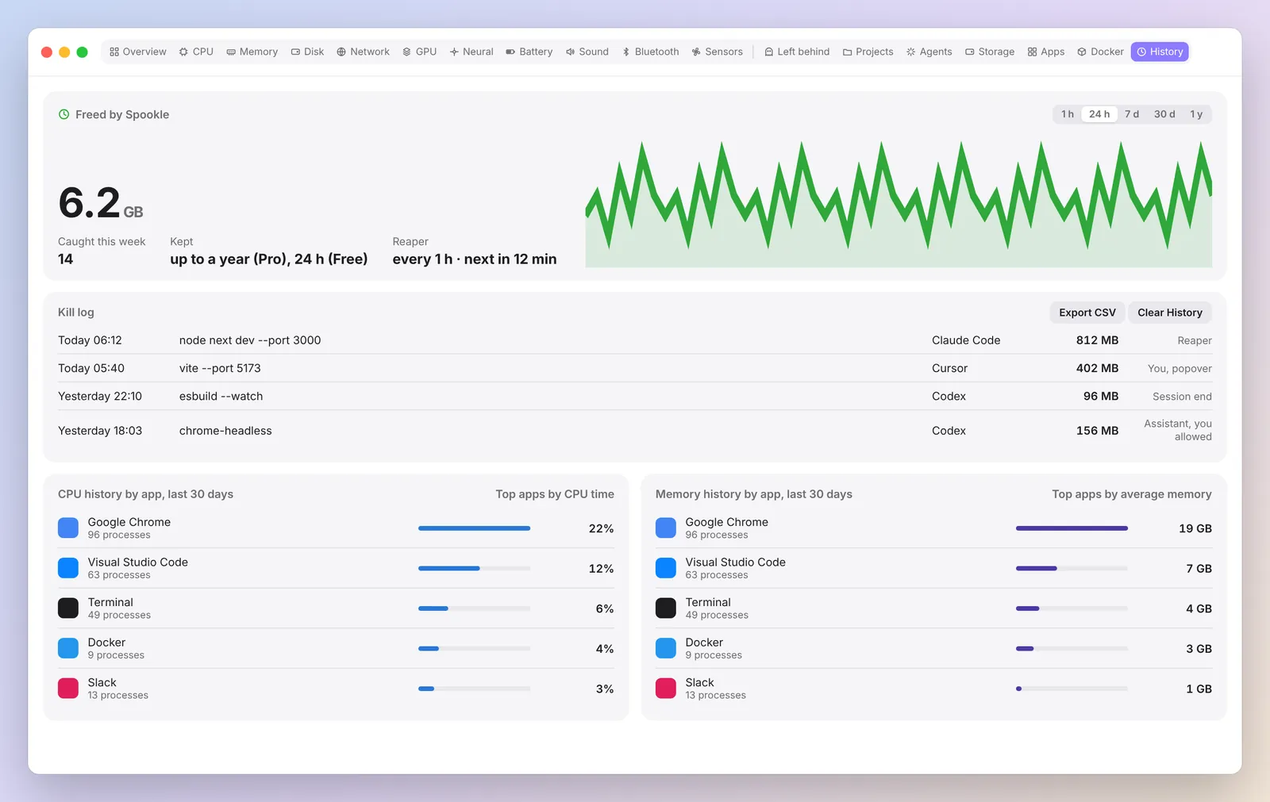This screenshot has width=1270, height=802.
Task: Click the Slack icon in CPU history
Action: click(68, 689)
